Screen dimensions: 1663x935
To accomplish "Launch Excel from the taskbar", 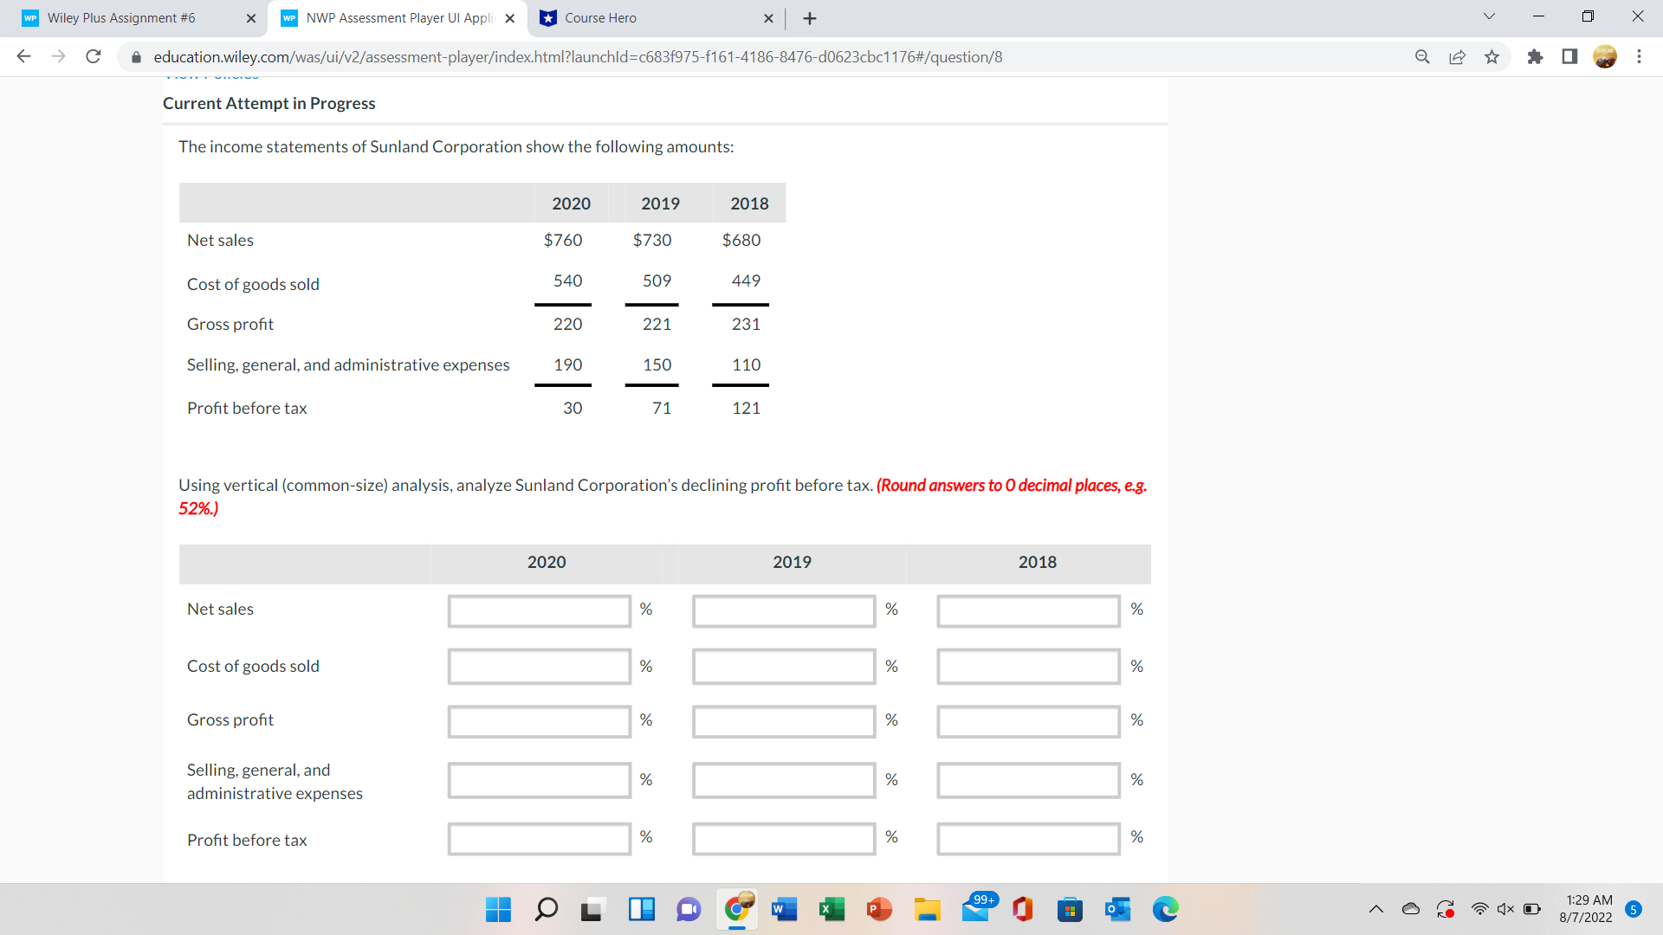I will tap(831, 909).
